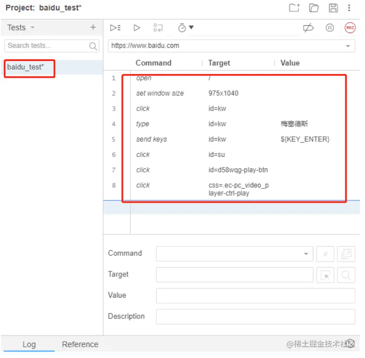Run all tests in suite
Viewport: 365px width, 358px height.
[x=115, y=28]
